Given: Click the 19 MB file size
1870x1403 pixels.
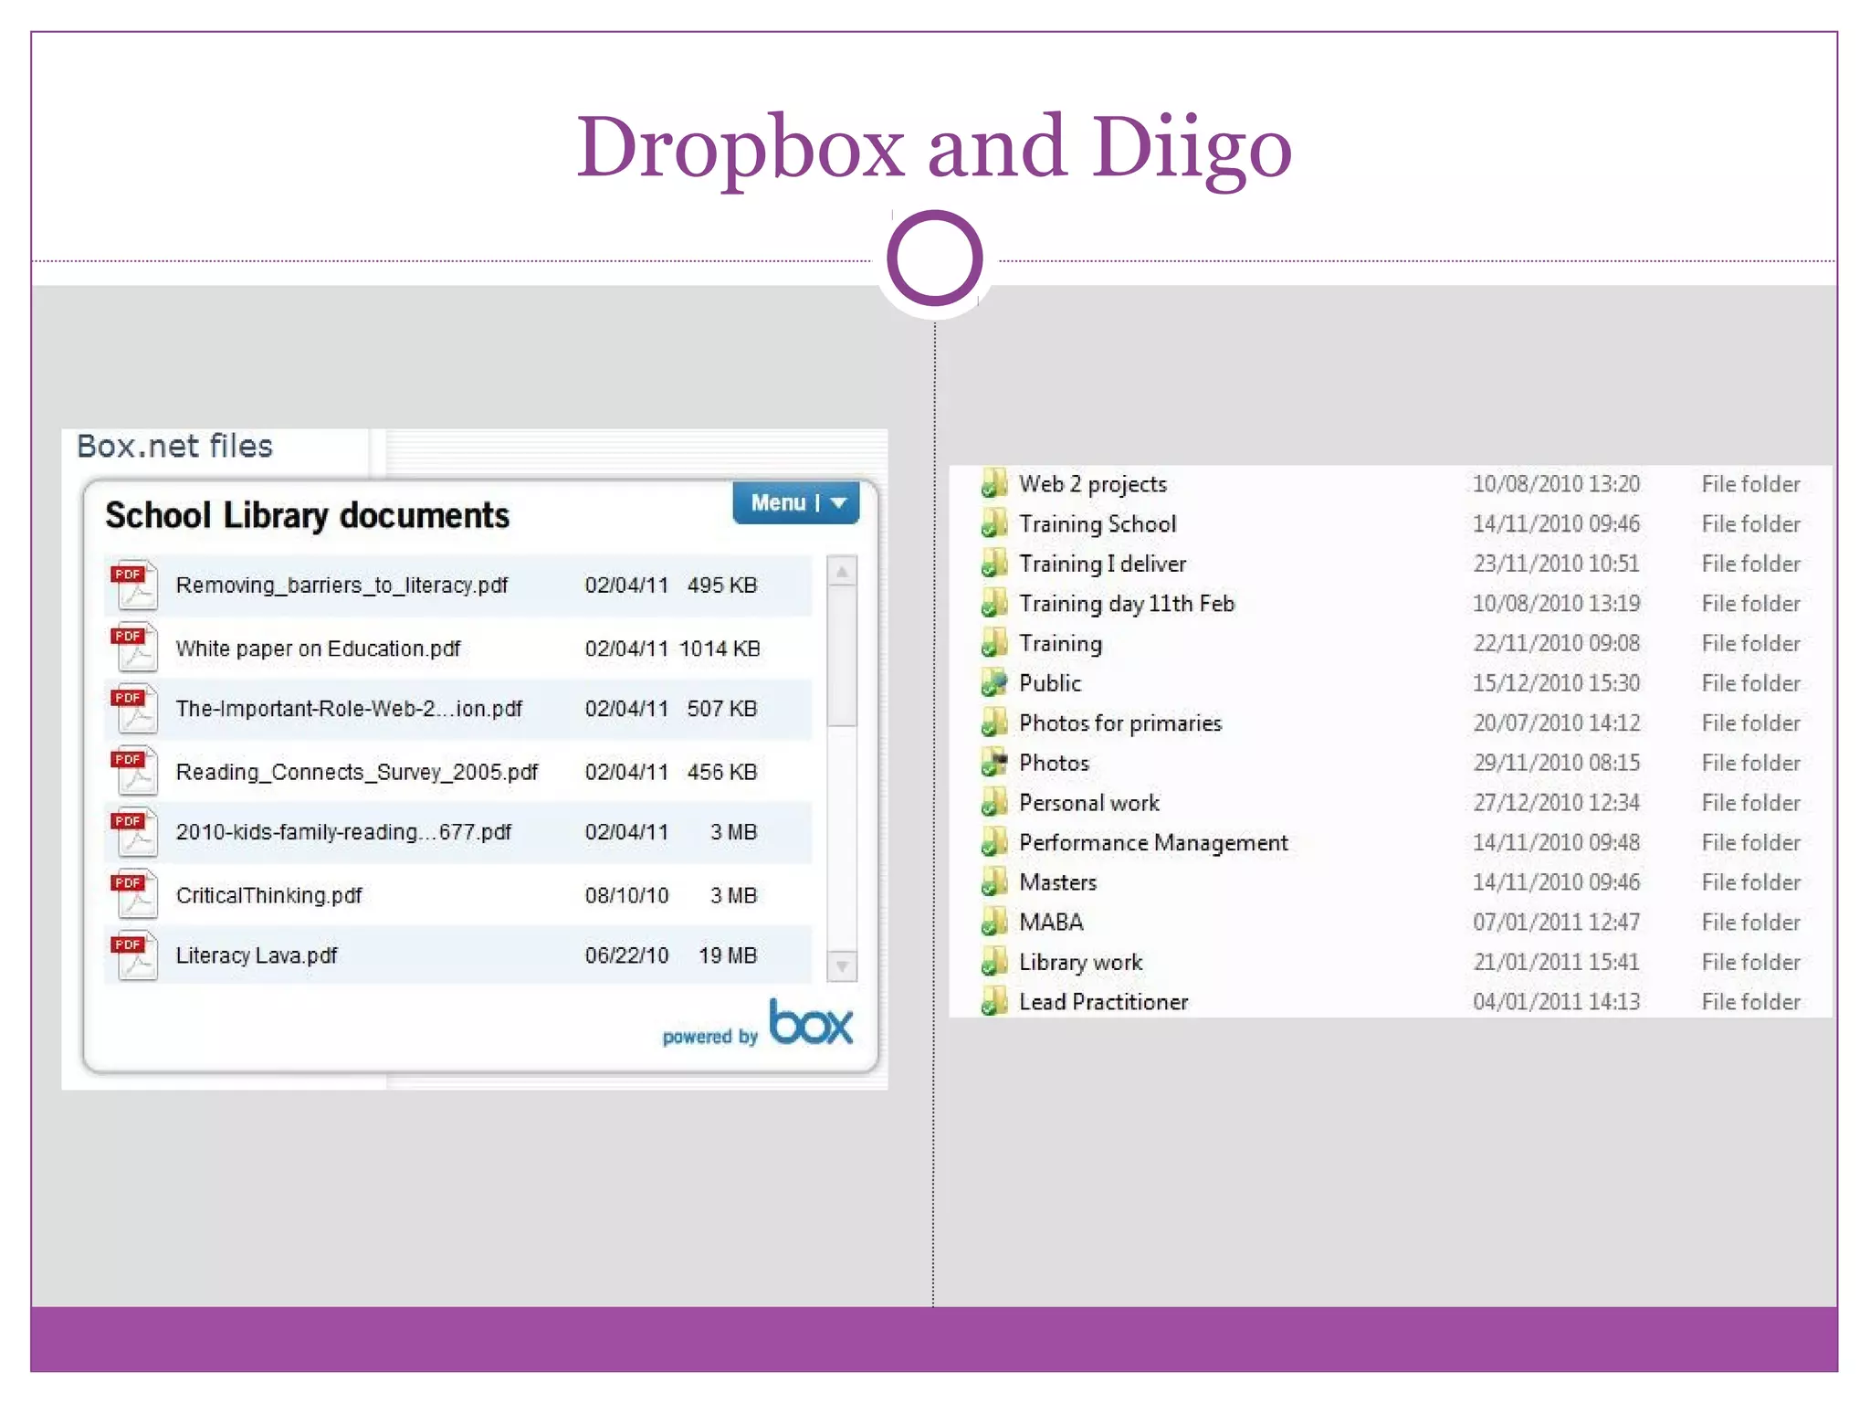Looking at the screenshot, I should point(728,955).
